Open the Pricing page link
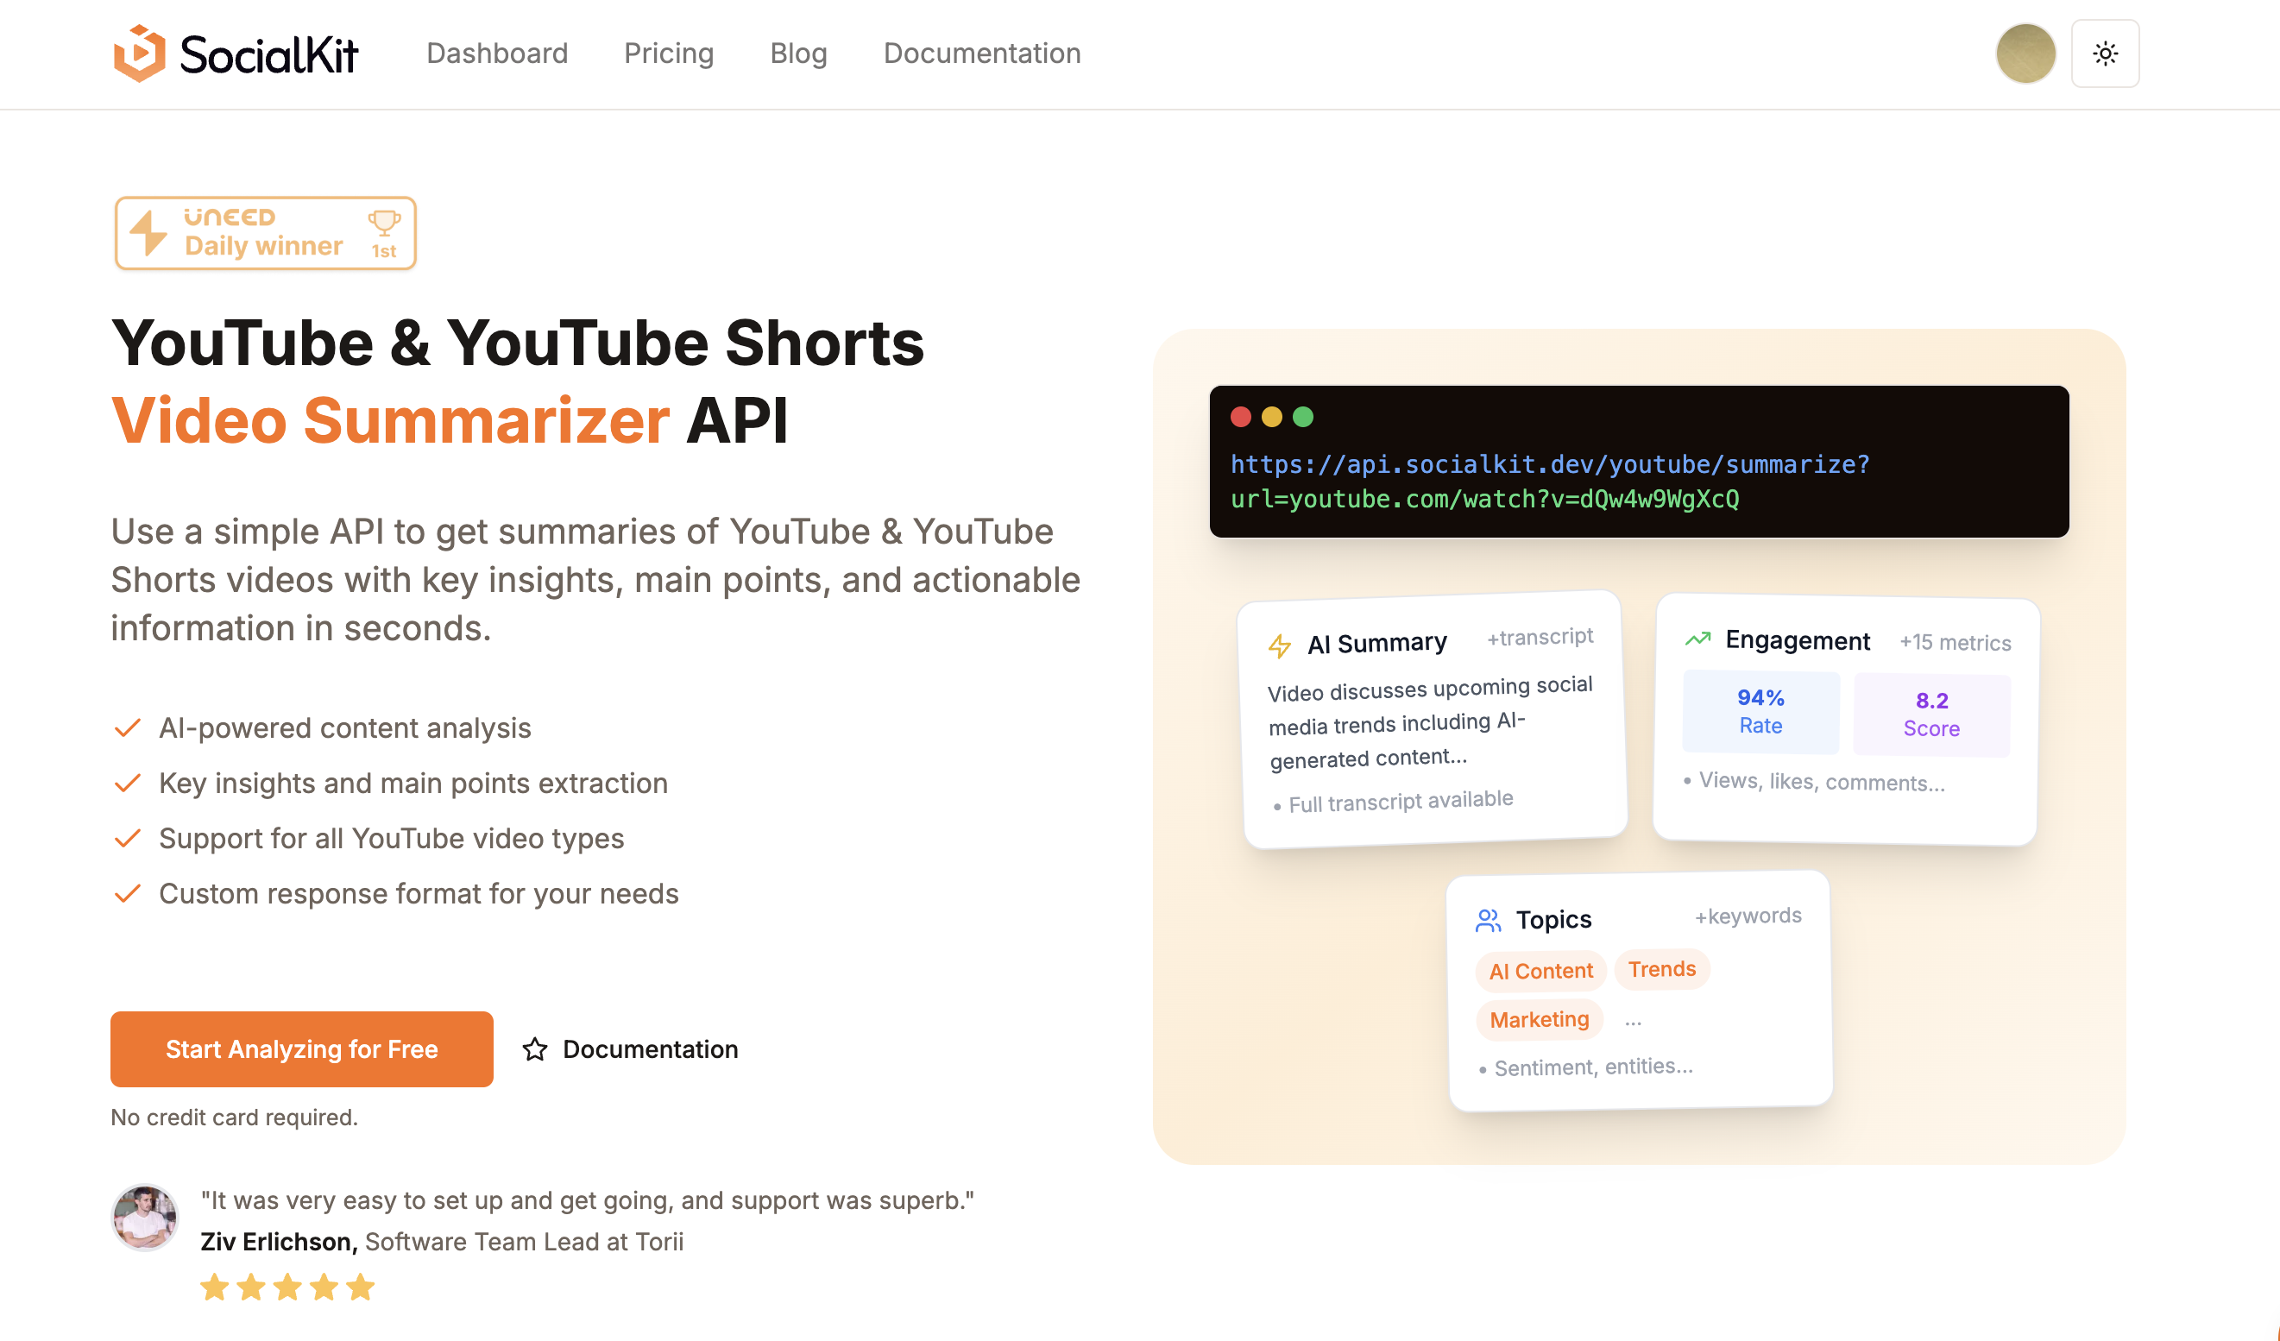 point(669,54)
